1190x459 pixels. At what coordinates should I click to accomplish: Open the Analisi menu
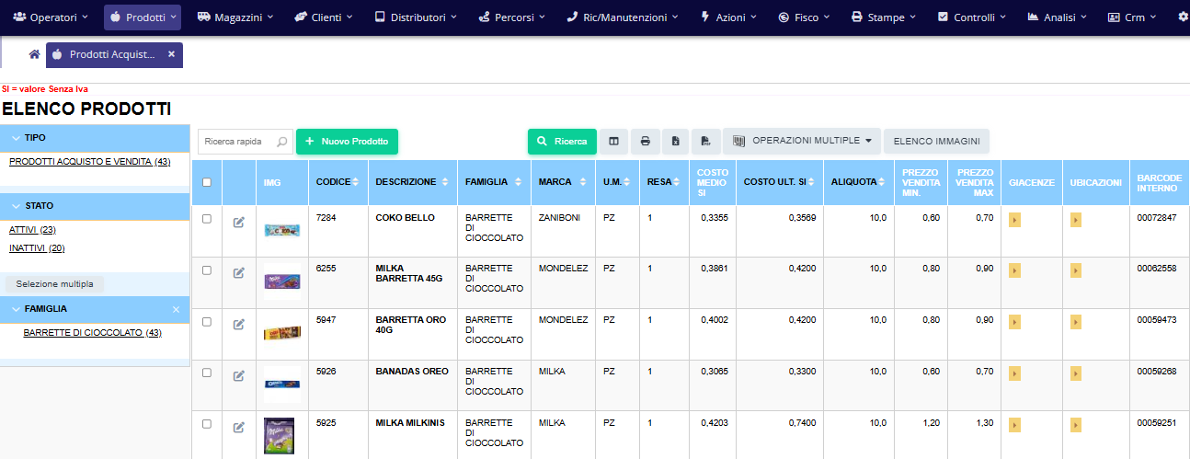click(1057, 17)
